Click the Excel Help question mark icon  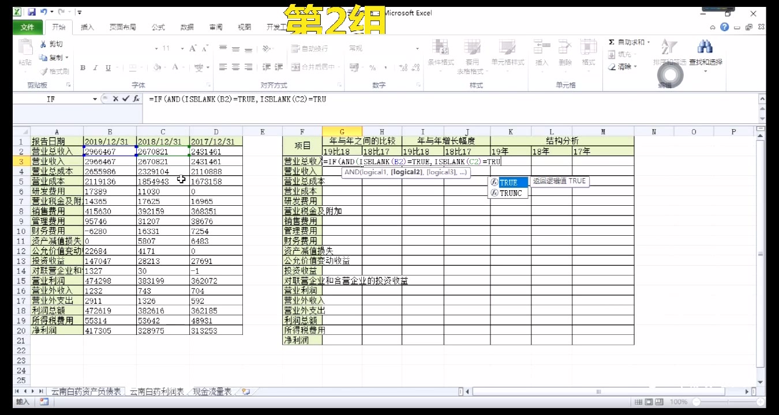(x=725, y=27)
